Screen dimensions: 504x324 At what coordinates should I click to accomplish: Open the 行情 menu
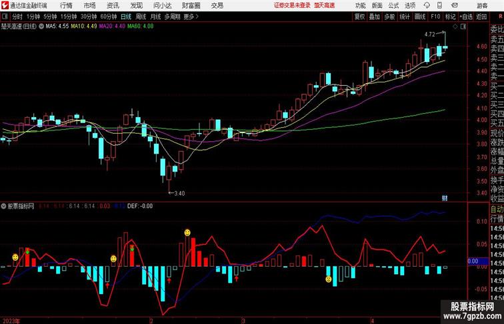pyautogui.click(x=66, y=5)
